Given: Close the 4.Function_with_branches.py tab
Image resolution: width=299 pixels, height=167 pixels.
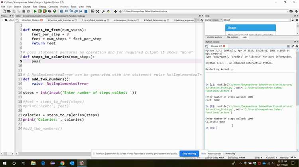Looking at the screenshot, I should pyautogui.click(x=76, y=20).
